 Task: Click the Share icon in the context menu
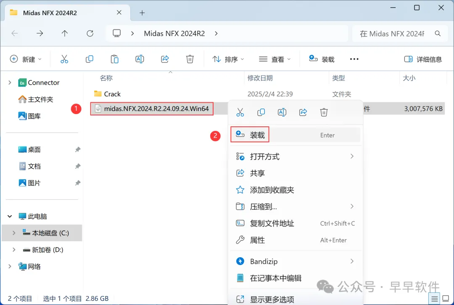tap(303, 112)
